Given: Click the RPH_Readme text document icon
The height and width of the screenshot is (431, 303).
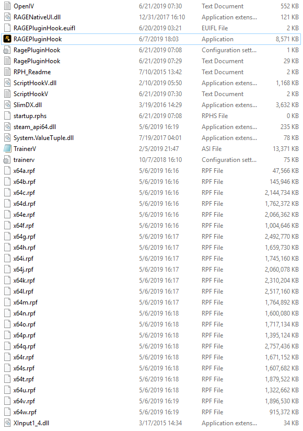Looking at the screenshot, I should point(7,72).
